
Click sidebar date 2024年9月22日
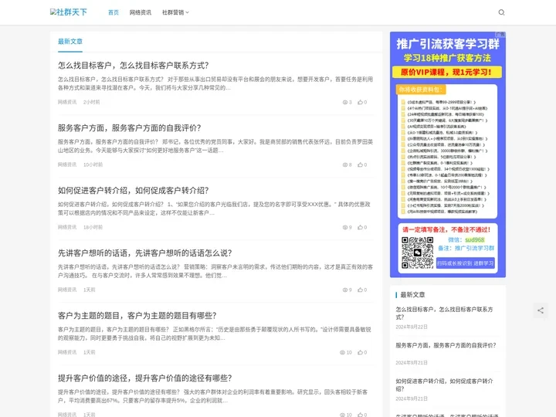[412, 327]
